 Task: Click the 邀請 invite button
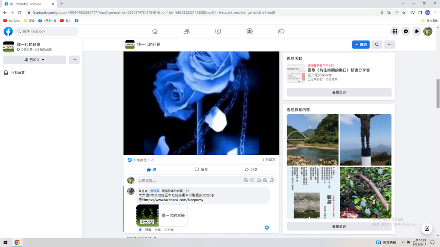[361, 45]
